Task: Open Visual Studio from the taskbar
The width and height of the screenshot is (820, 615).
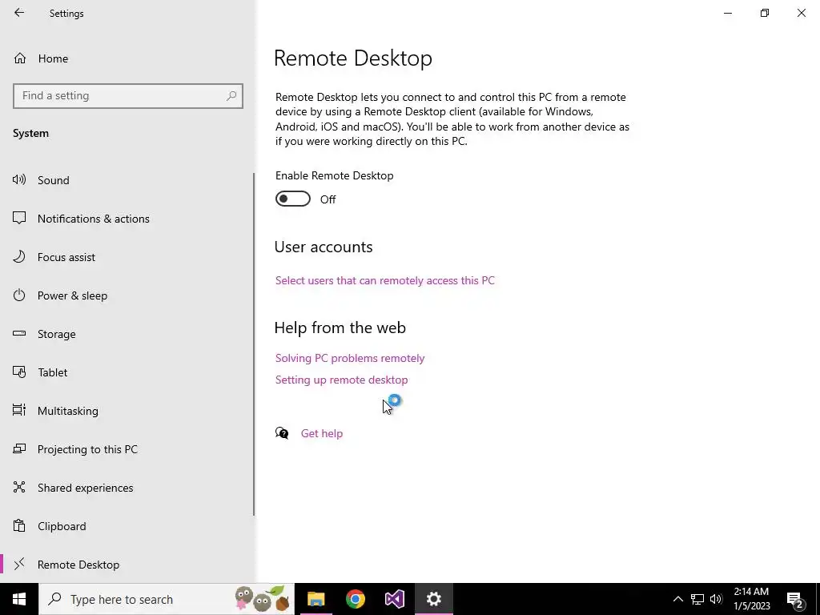Action: pos(395,599)
